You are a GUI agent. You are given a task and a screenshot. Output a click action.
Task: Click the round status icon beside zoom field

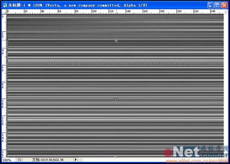click(x=20, y=160)
